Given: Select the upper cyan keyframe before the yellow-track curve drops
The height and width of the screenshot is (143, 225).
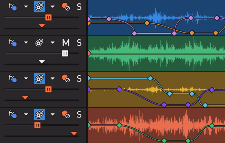Looking at the screenshot, I should [150, 78].
